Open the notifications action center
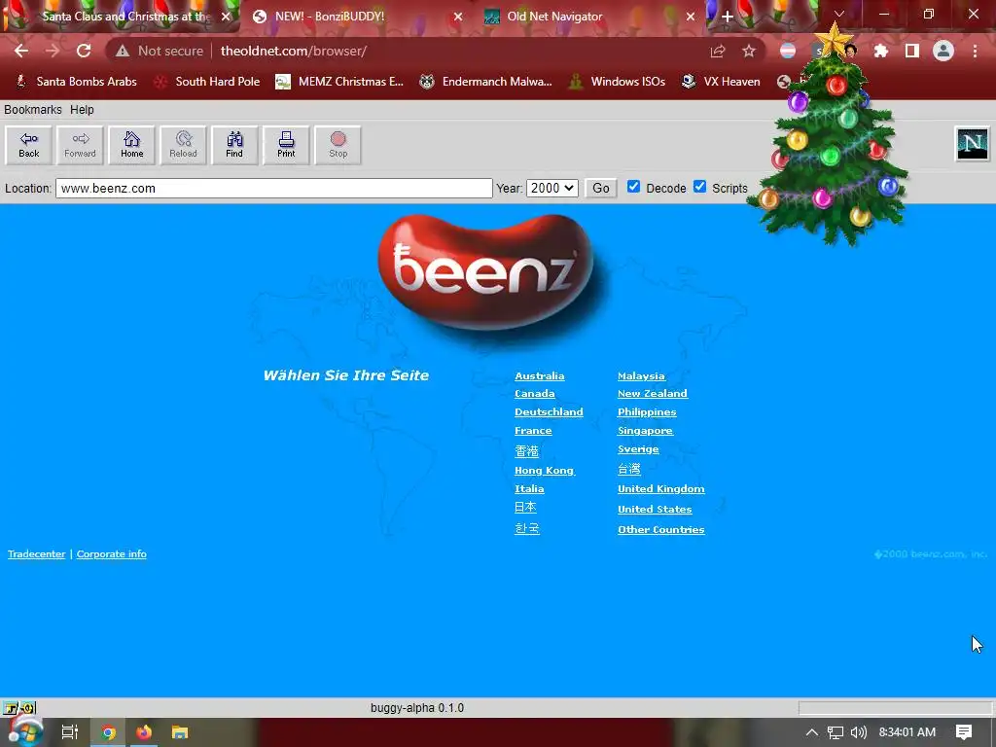The height and width of the screenshot is (747, 996). 964,732
